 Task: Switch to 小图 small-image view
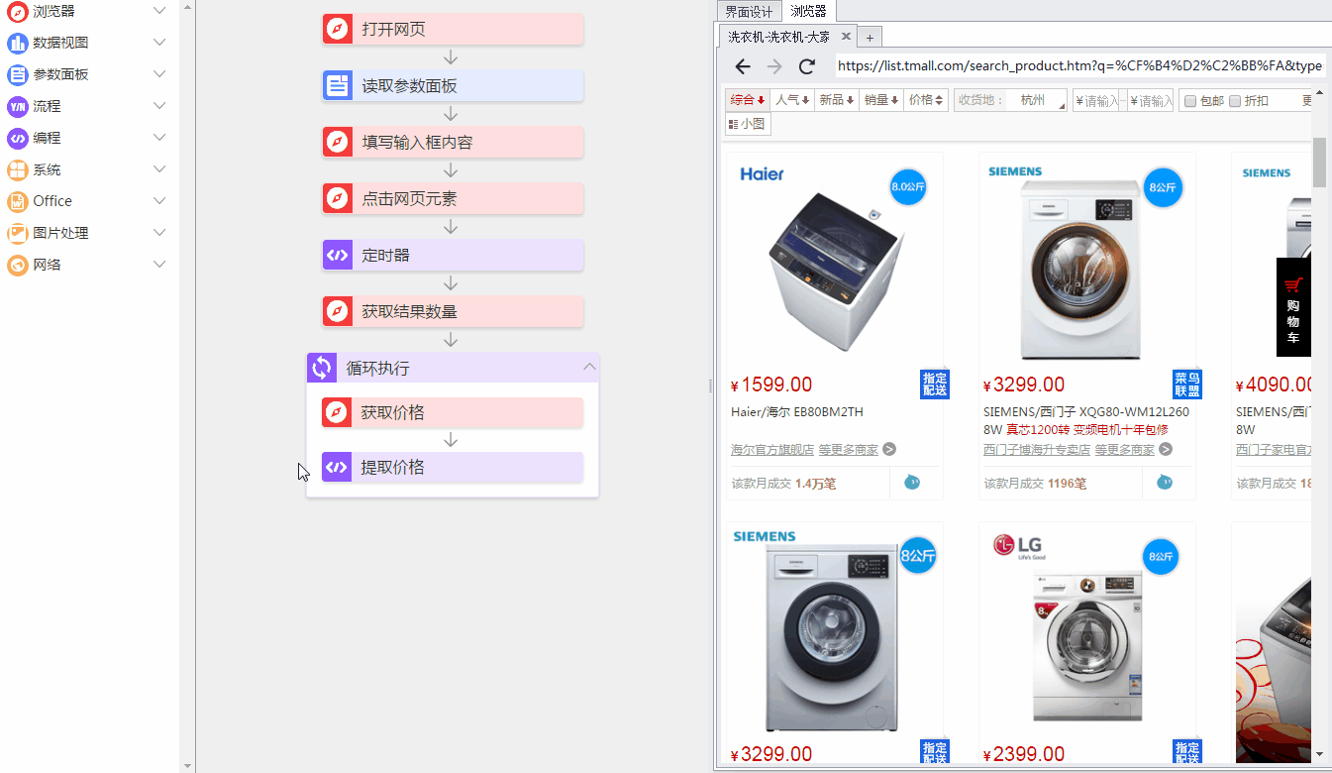click(x=748, y=124)
